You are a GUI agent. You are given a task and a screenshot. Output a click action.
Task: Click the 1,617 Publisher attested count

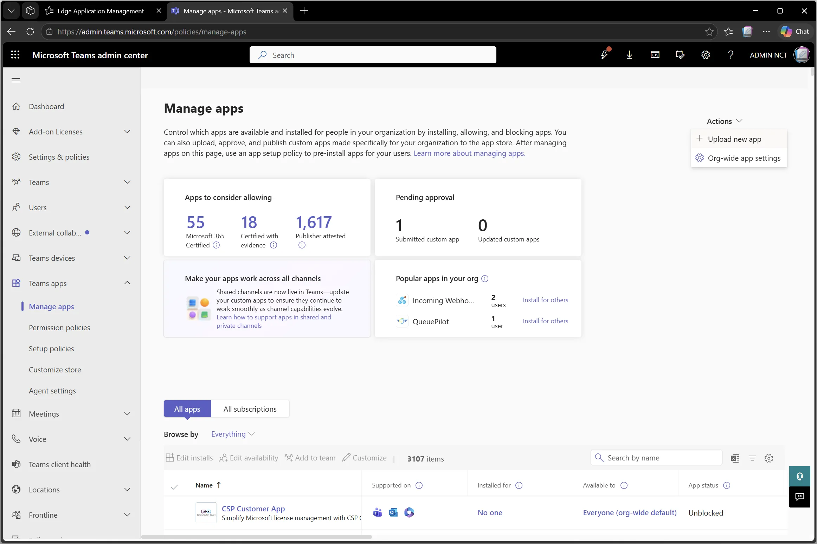click(314, 222)
